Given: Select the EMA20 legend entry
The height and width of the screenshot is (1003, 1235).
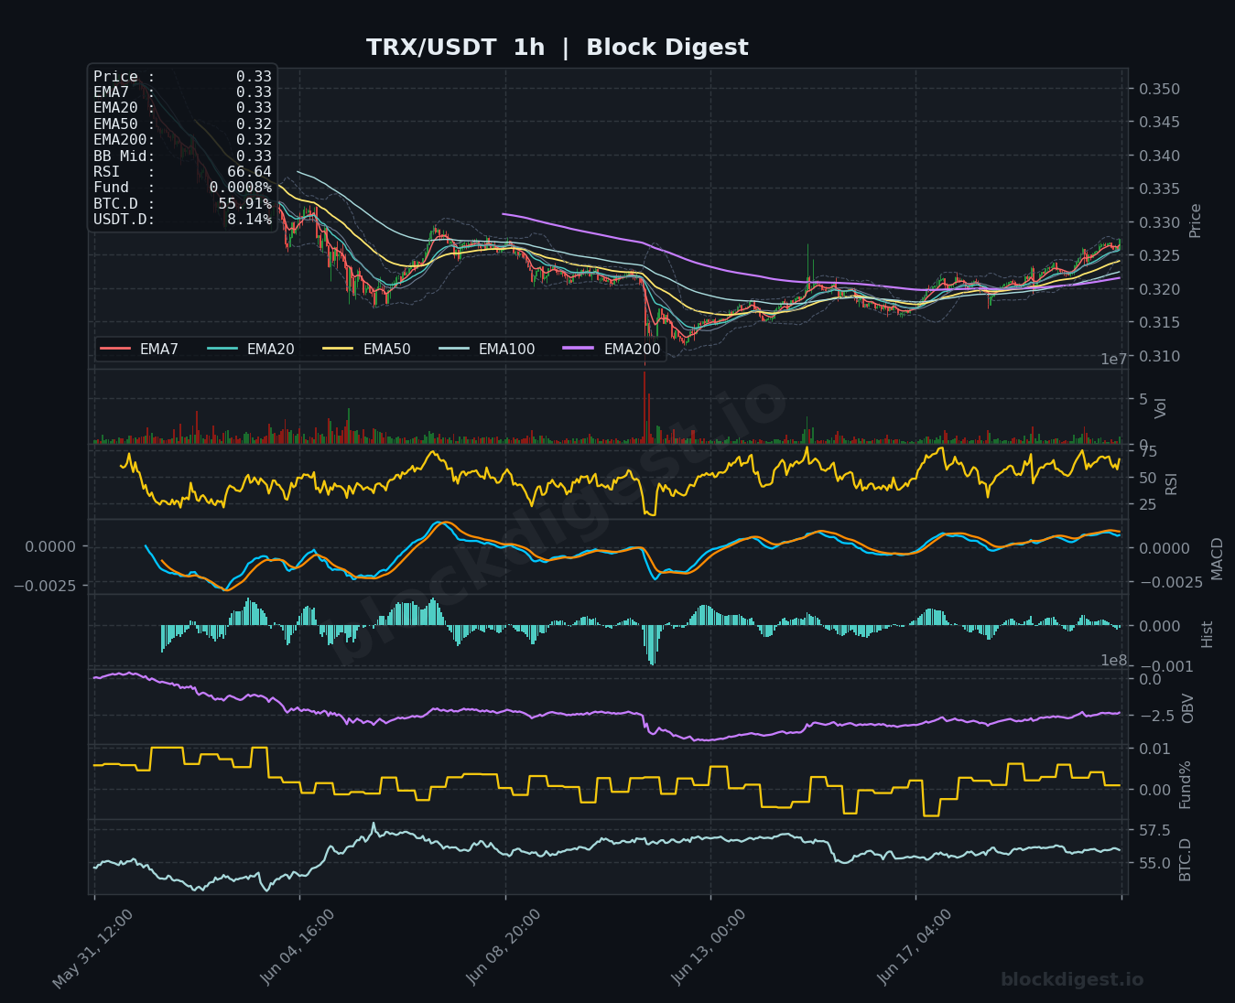Looking at the screenshot, I should pyautogui.click(x=251, y=349).
